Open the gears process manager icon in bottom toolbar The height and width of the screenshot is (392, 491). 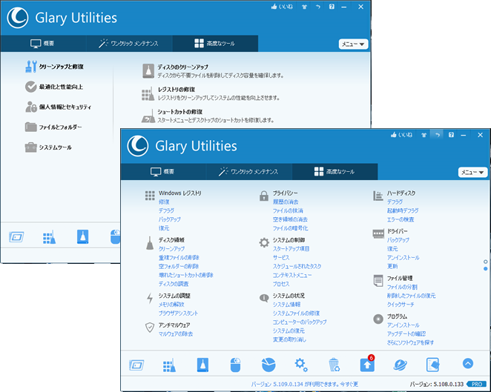coord(301,365)
